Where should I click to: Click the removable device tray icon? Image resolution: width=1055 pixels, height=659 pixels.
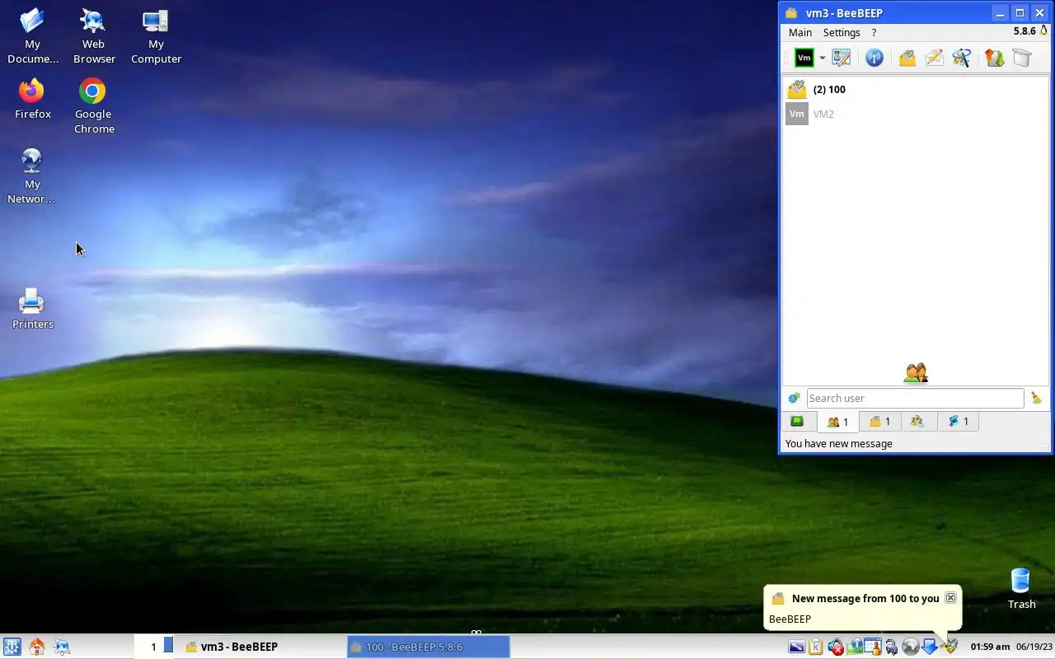[x=891, y=647]
